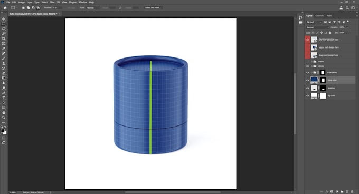Select the Dodge tool
The width and height of the screenshot is (359, 194).
4,88
